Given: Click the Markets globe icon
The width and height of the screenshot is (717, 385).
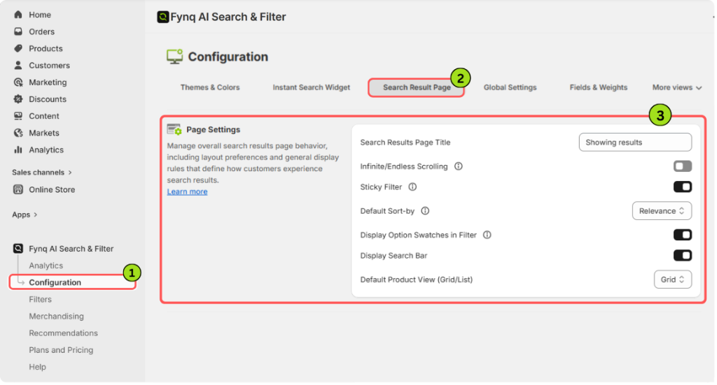Looking at the screenshot, I should point(18,133).
